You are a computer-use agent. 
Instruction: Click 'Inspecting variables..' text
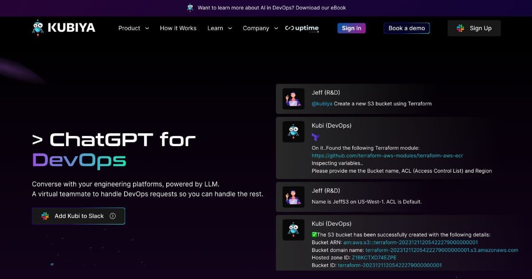click(337, 163)
